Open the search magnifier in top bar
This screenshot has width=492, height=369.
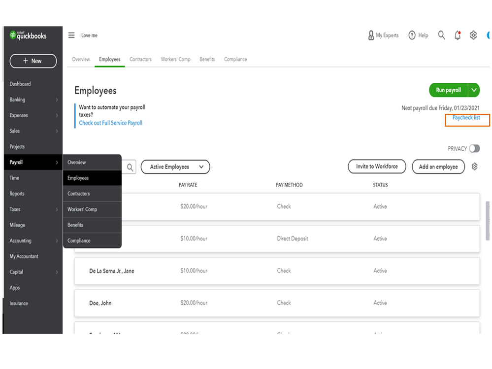(441, 35)
